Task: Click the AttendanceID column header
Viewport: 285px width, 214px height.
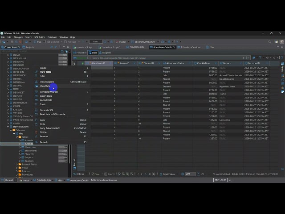Action: click(99, 63)
